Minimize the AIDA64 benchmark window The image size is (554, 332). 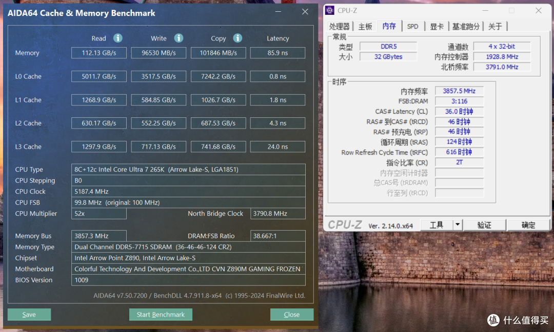click(x=279, y=12)
